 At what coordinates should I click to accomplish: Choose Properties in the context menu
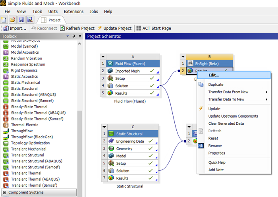[234, 153]
